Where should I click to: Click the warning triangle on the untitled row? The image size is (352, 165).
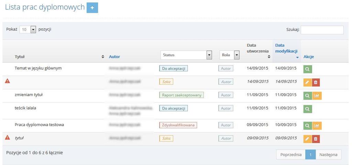point(8,81)
